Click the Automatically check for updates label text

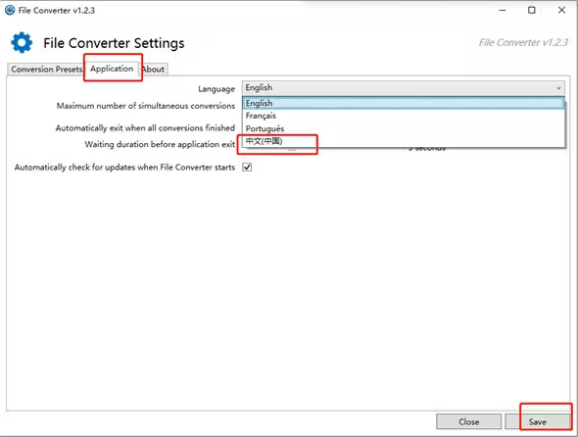pyautogui.click(x=124, y=168)
